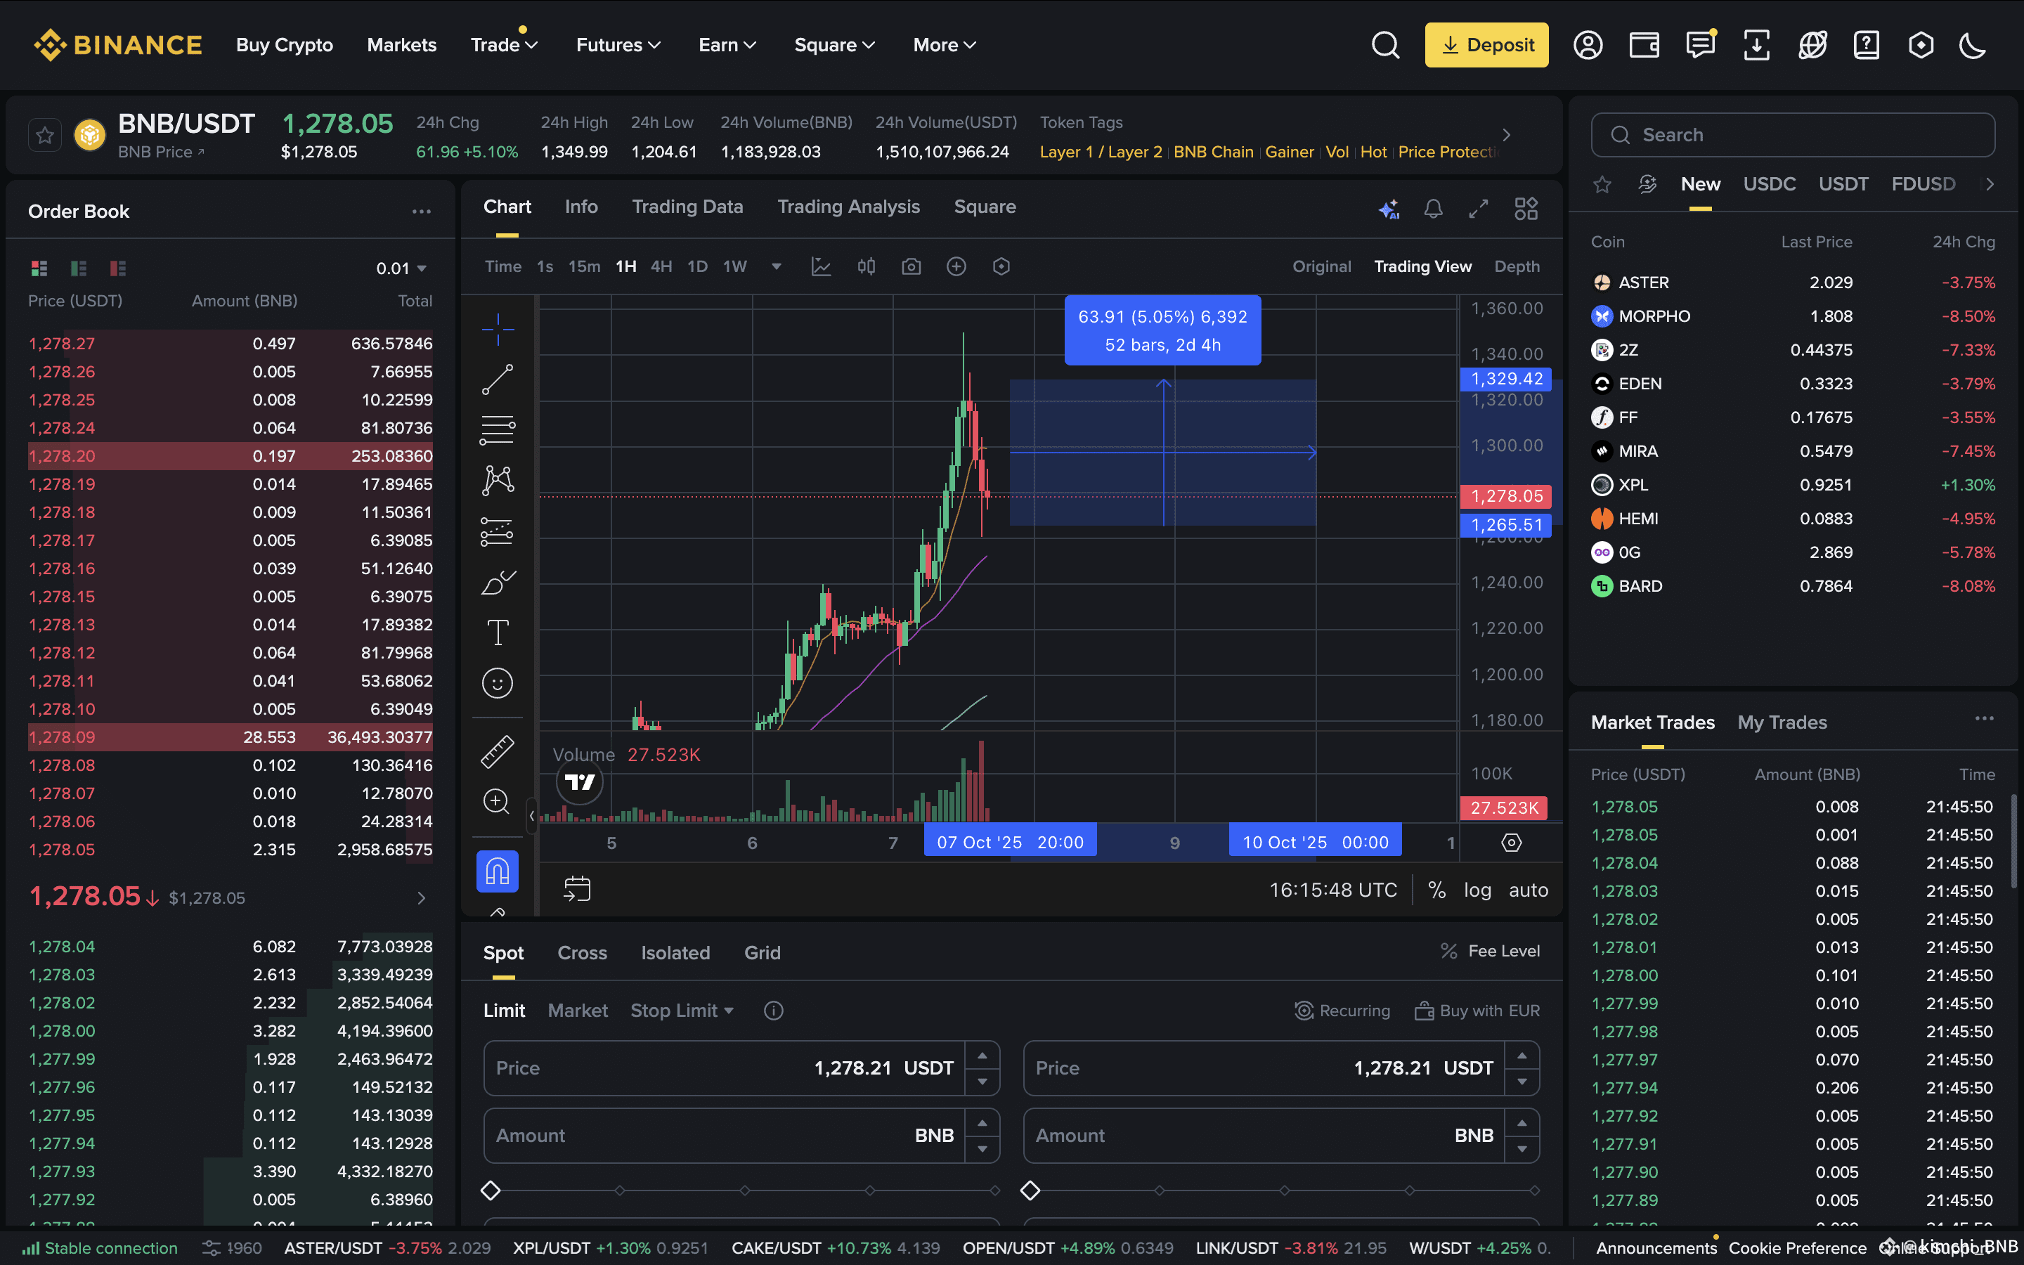The height and width of the screenshot is (1265, 2024).
Task: Select the zoom-in tool on chart
Action: click(497, 801)
